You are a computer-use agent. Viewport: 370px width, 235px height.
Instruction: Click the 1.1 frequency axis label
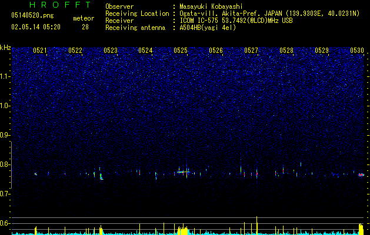[5, 76]
